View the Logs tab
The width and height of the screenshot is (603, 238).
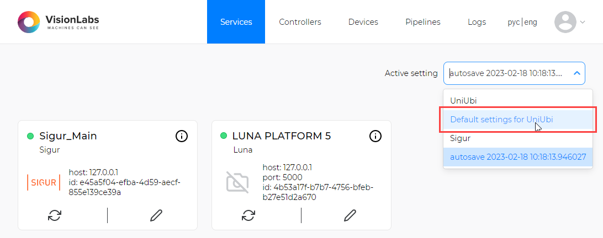(x=477, y=22)
